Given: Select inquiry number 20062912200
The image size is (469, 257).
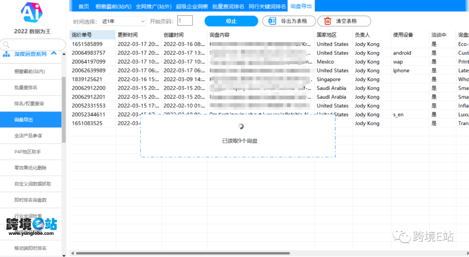Looking at the screenshot, I should click(x=89, y=88).
